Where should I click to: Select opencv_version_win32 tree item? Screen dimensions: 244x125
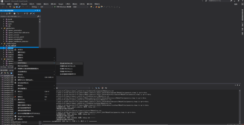(16, 37)
